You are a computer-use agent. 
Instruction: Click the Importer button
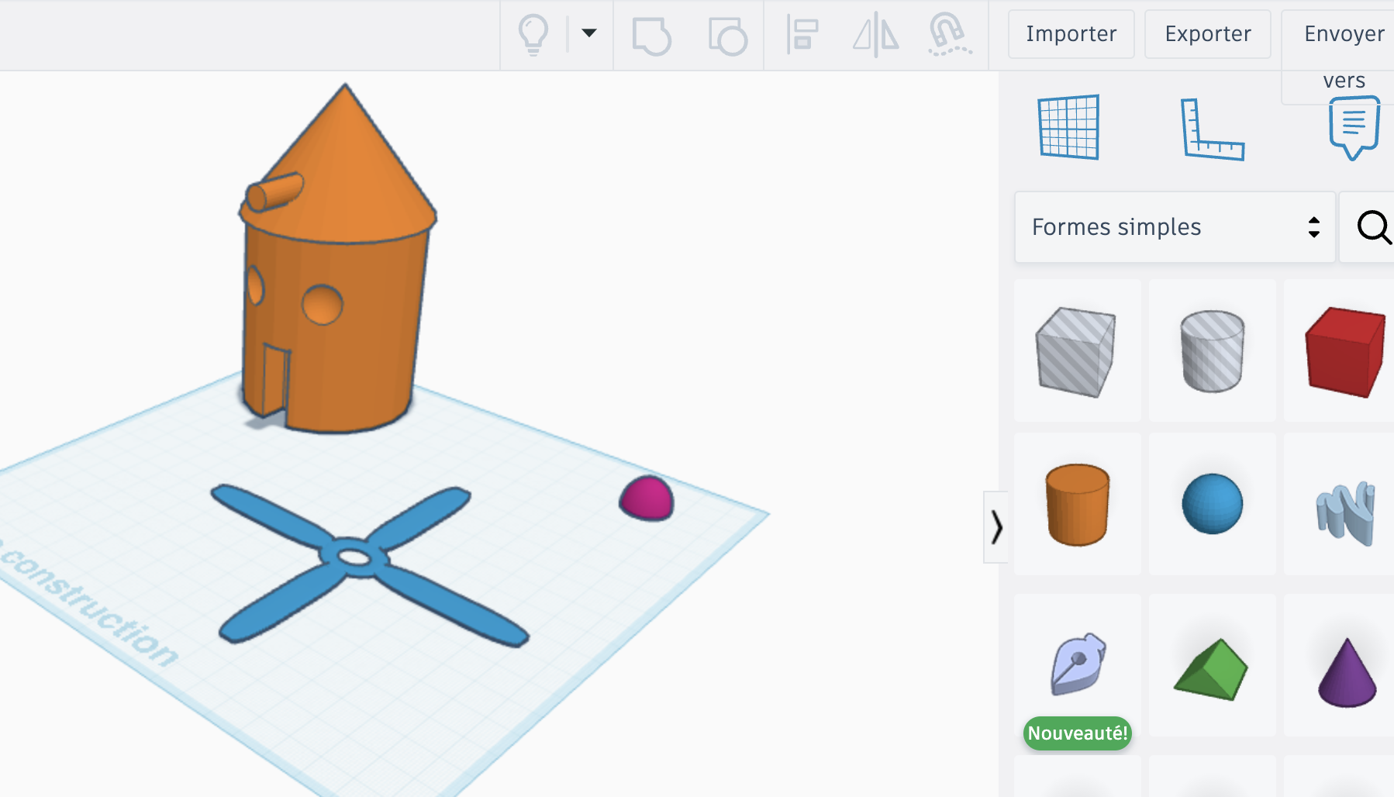click(1071, 33)
